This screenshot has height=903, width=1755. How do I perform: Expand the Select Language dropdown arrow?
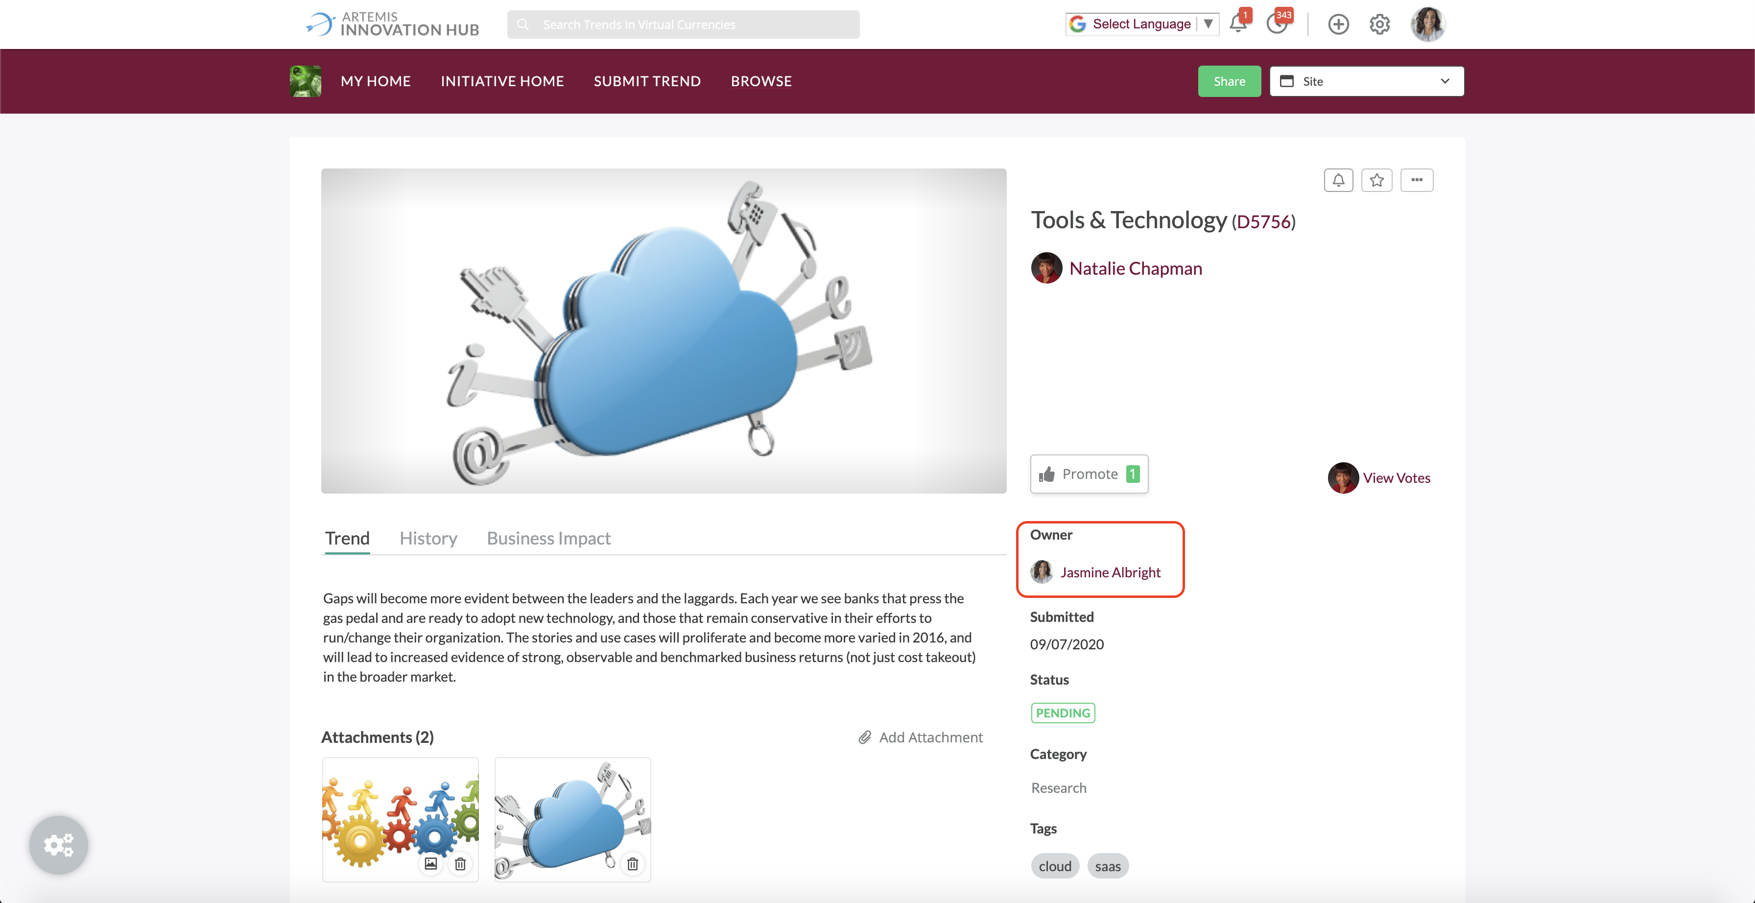pyautogui.click(x=1208, y=24)
